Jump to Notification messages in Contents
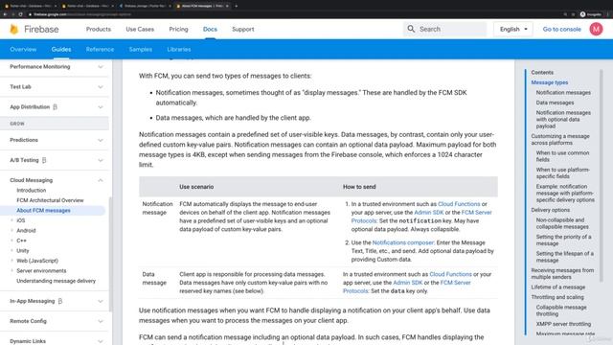Screen dimensions: 613x345 [563, 93]
